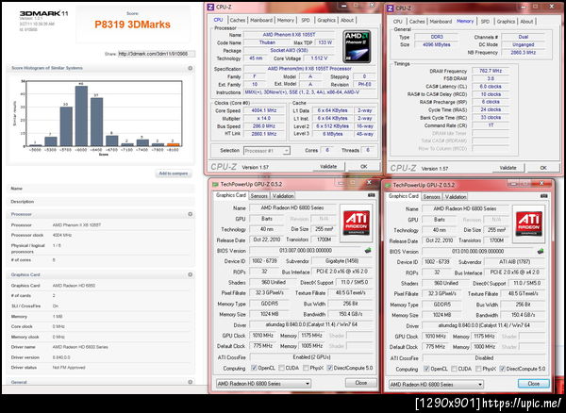The image size is (566, 413).
Task: Click the ATI Radeon logo in the Gigabyte subvendor GPU-Z window
Action: pos(357,223)
